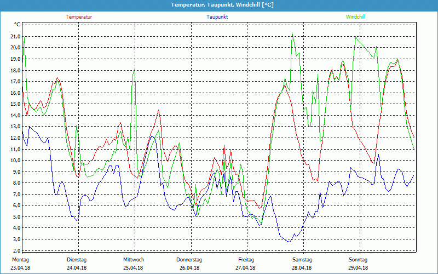Select the Donnerstag day label

(189, 260)
